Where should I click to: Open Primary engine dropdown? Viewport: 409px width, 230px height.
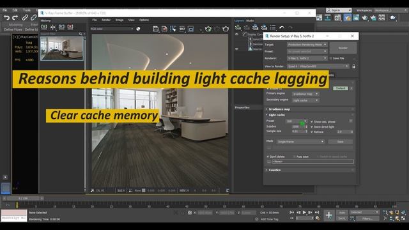coord(305,94)
